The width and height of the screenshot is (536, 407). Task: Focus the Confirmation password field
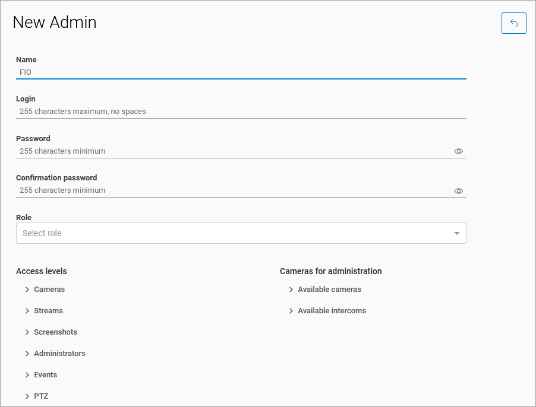pyautogui.click(x=232, y=190)
